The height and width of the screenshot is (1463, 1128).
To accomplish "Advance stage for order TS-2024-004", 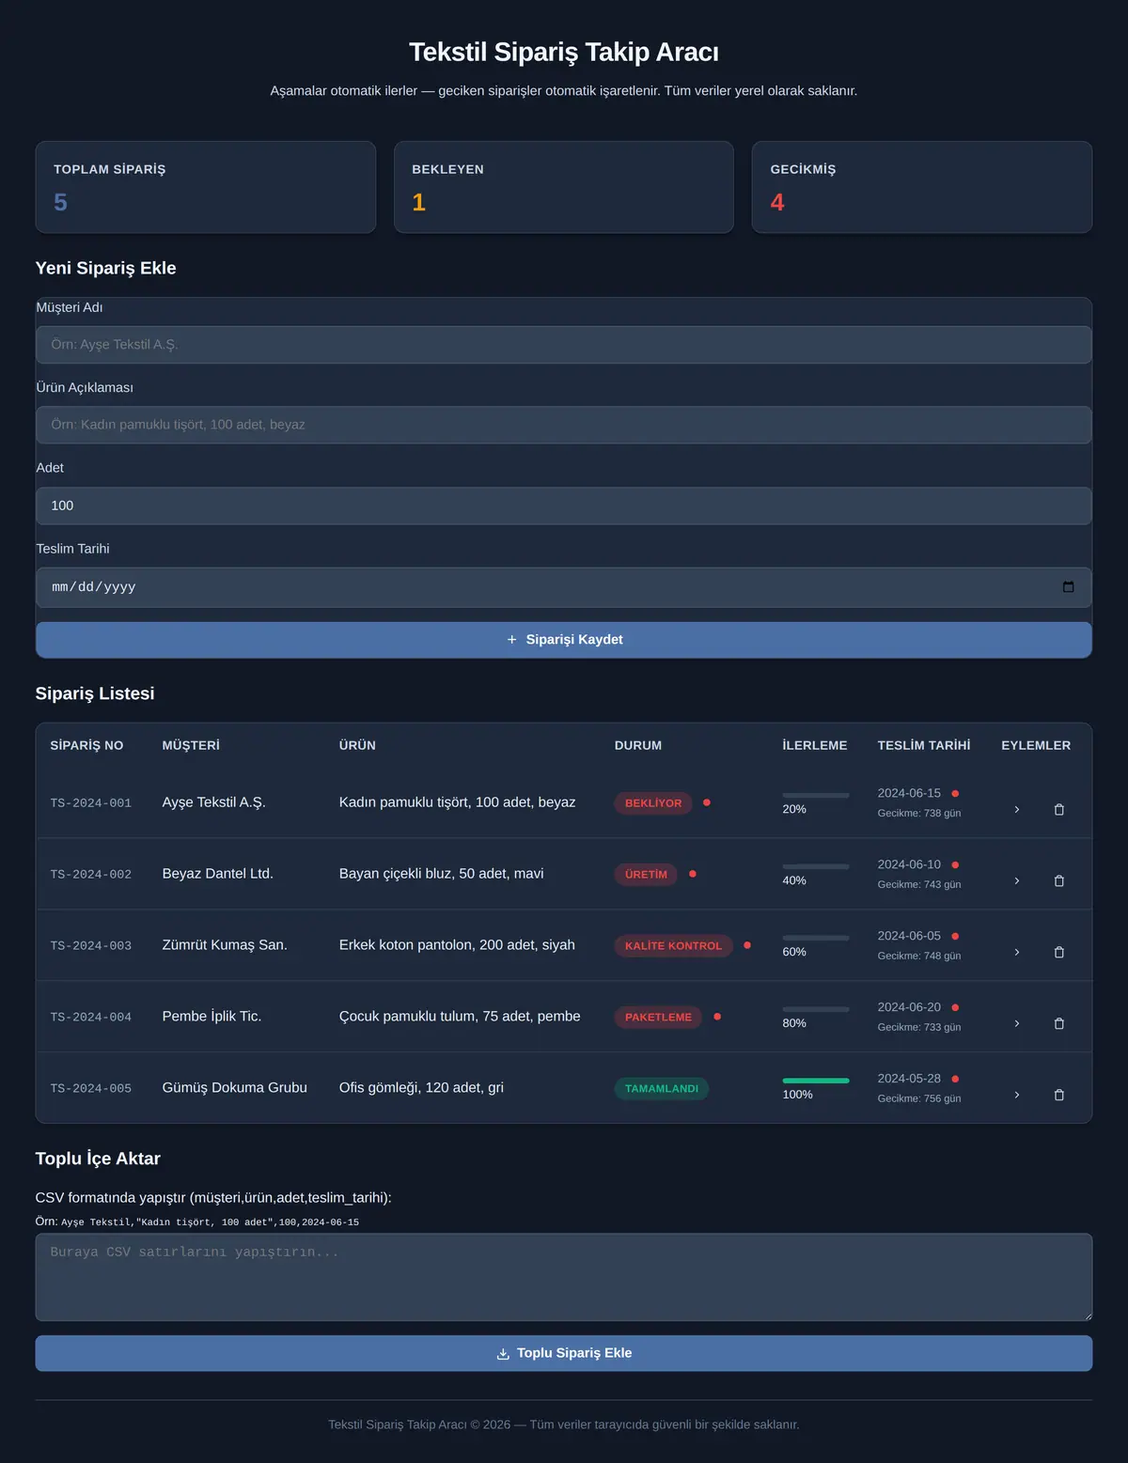I will (x=1016, y=1024).
